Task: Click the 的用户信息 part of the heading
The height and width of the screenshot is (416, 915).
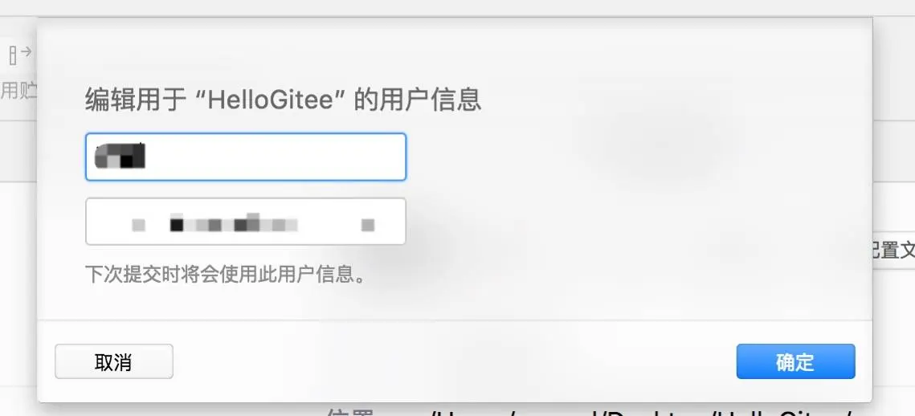Action: point(417,100)
